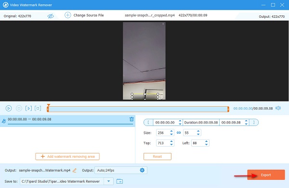The width and height of the screenshot is (289, 188).
Task: Click the Video Watermark Remover app logo
Action: (5, 5)
